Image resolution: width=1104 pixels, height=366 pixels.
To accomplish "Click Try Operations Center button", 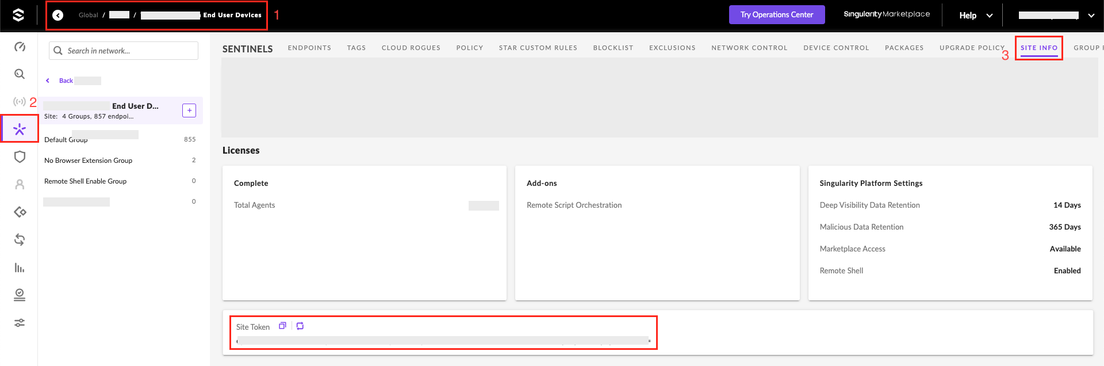I will (777, 15).
